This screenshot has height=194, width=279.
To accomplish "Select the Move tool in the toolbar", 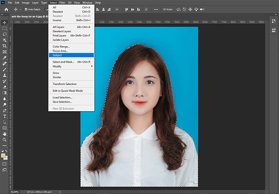I will tap(4, 22).
